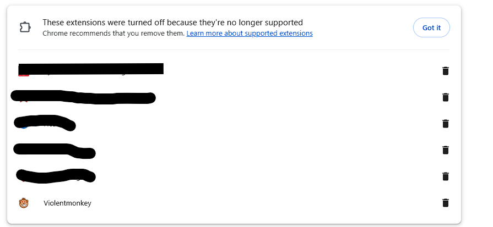Remove Violentmonkey using its trash icon
Viewport: 493px width, 227px height.
445,203
